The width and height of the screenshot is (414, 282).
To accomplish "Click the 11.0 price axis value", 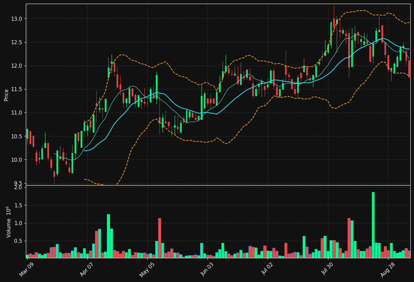I will pos(16,113).
